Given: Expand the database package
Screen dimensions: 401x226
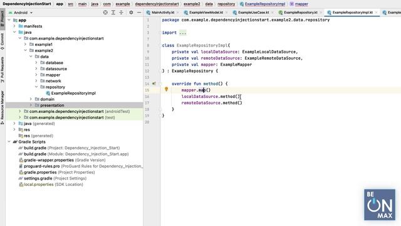Looking at the screenshot, I should (x=36, y=63).
